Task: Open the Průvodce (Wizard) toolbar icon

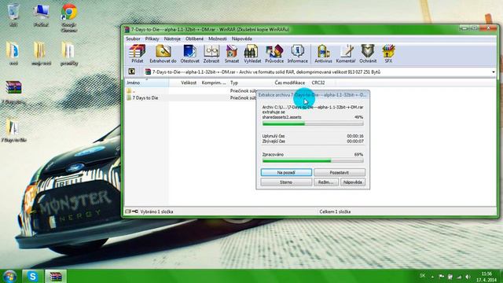Action: click(x=274, y=53)
